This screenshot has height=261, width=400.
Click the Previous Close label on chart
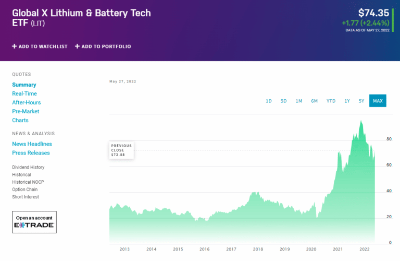121,150
